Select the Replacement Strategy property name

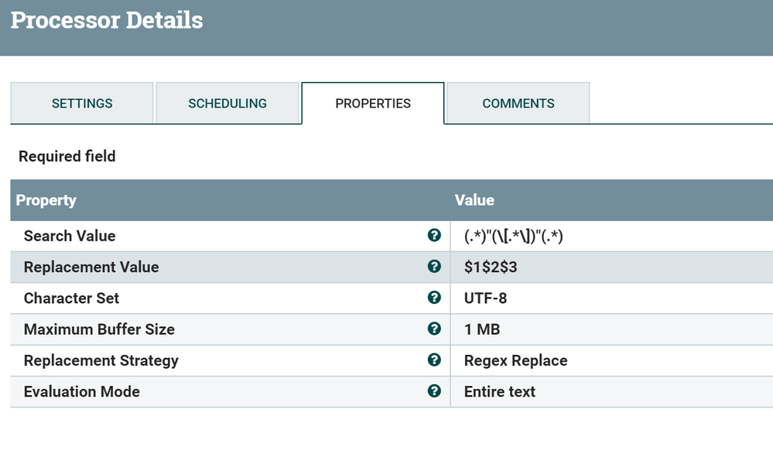[x=101, y=360]
